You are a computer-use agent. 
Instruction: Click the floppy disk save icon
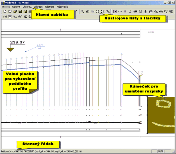(20, 12)
